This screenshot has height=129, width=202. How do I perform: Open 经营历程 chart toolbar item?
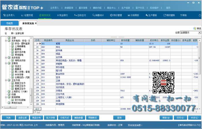(27, 15)
